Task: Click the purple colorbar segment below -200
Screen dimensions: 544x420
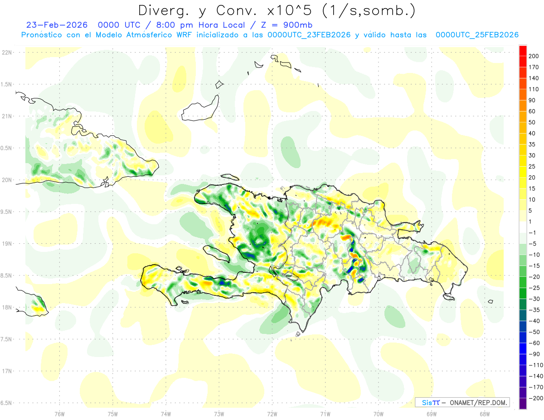Action: click(x=523, y=404)
